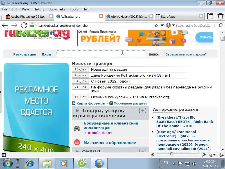Open the Новогодний раздел news item
225x169 pixels.
tap(109, 69)
